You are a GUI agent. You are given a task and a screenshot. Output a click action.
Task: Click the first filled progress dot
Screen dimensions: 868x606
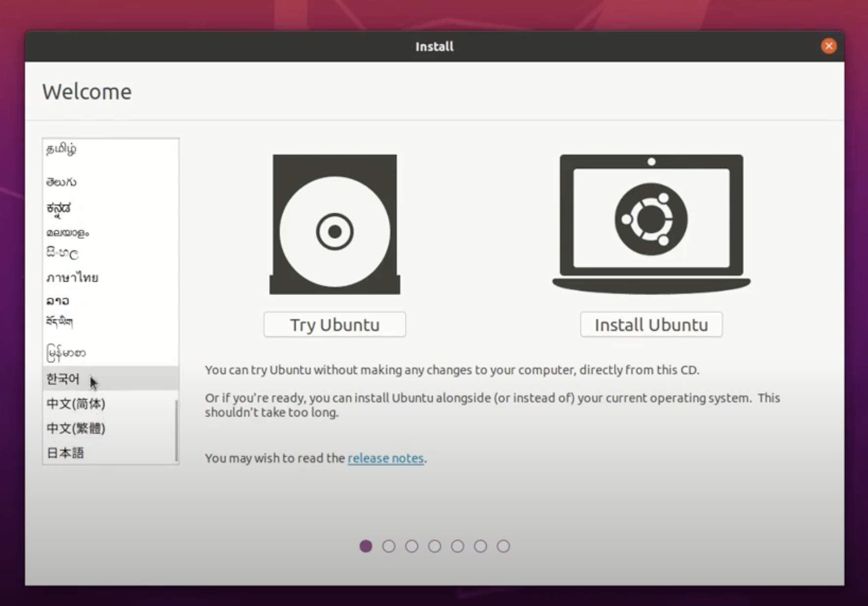pyautogui.click(x=366, y=546)
